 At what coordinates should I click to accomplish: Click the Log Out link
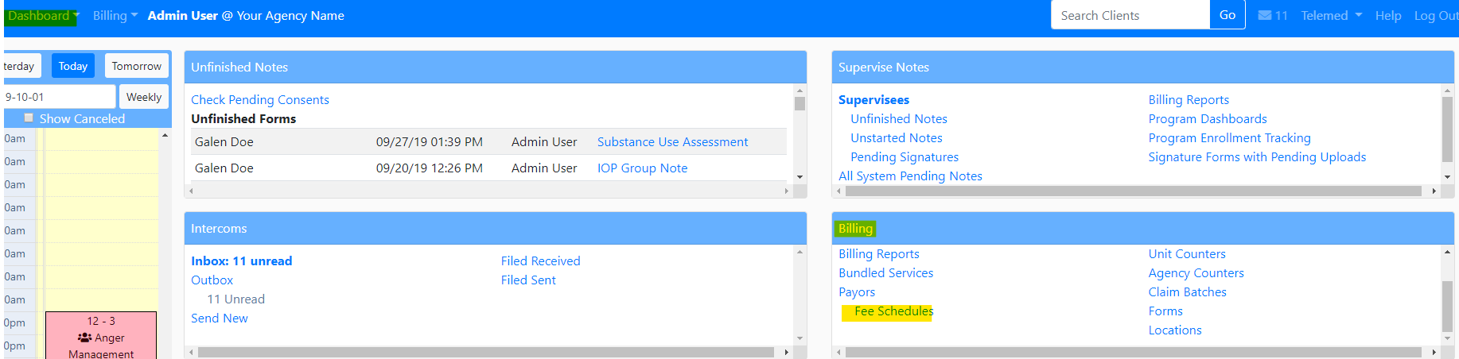(1436, 16)
